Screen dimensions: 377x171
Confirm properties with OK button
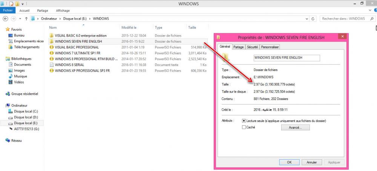290,162
